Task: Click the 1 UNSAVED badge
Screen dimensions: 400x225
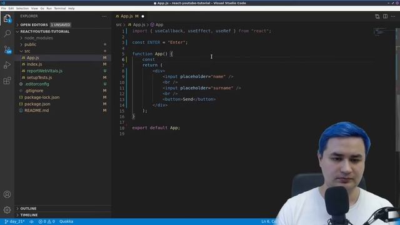Action: (60, 25)
